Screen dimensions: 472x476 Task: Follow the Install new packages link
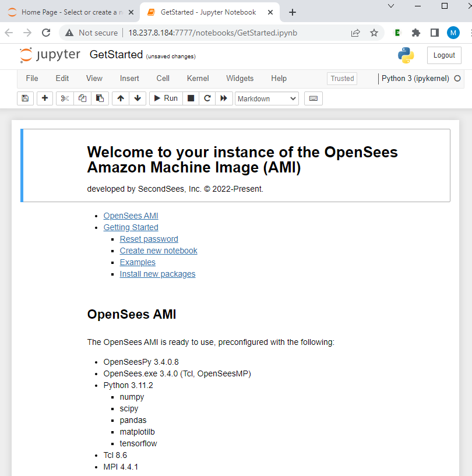[x=157, y=274]
